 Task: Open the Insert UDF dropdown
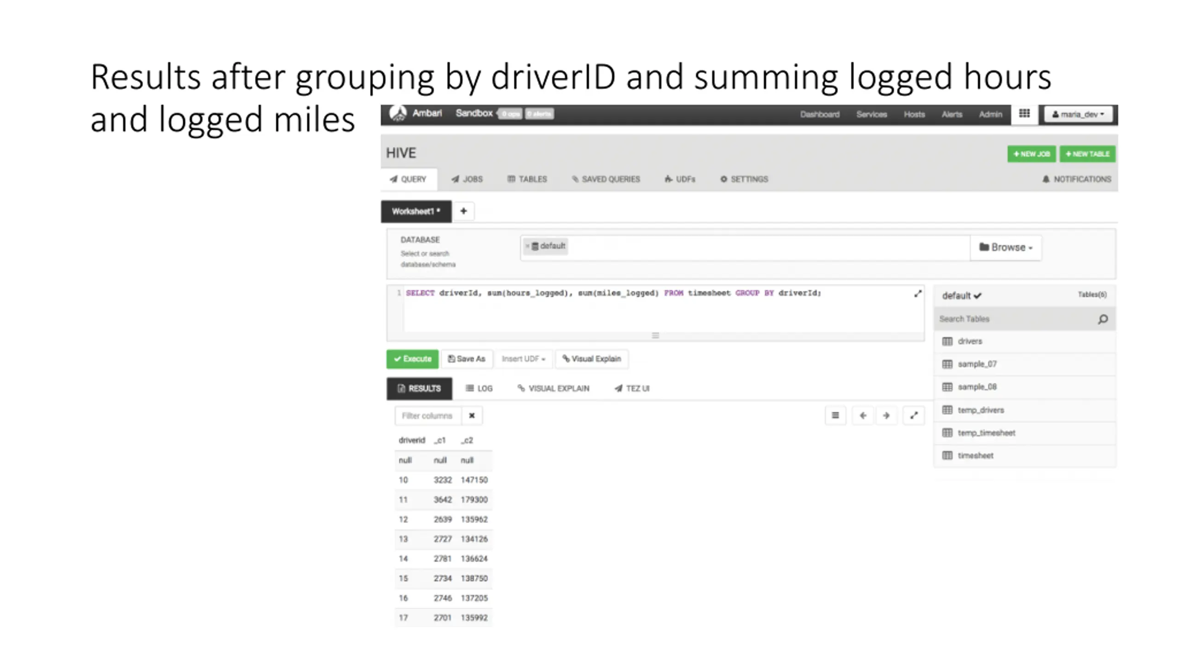point(523,359)
